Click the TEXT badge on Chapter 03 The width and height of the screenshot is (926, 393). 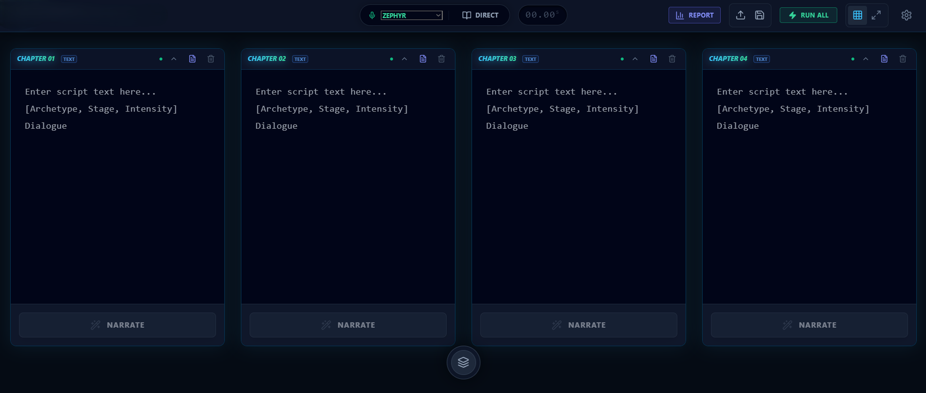pos(531,59)
